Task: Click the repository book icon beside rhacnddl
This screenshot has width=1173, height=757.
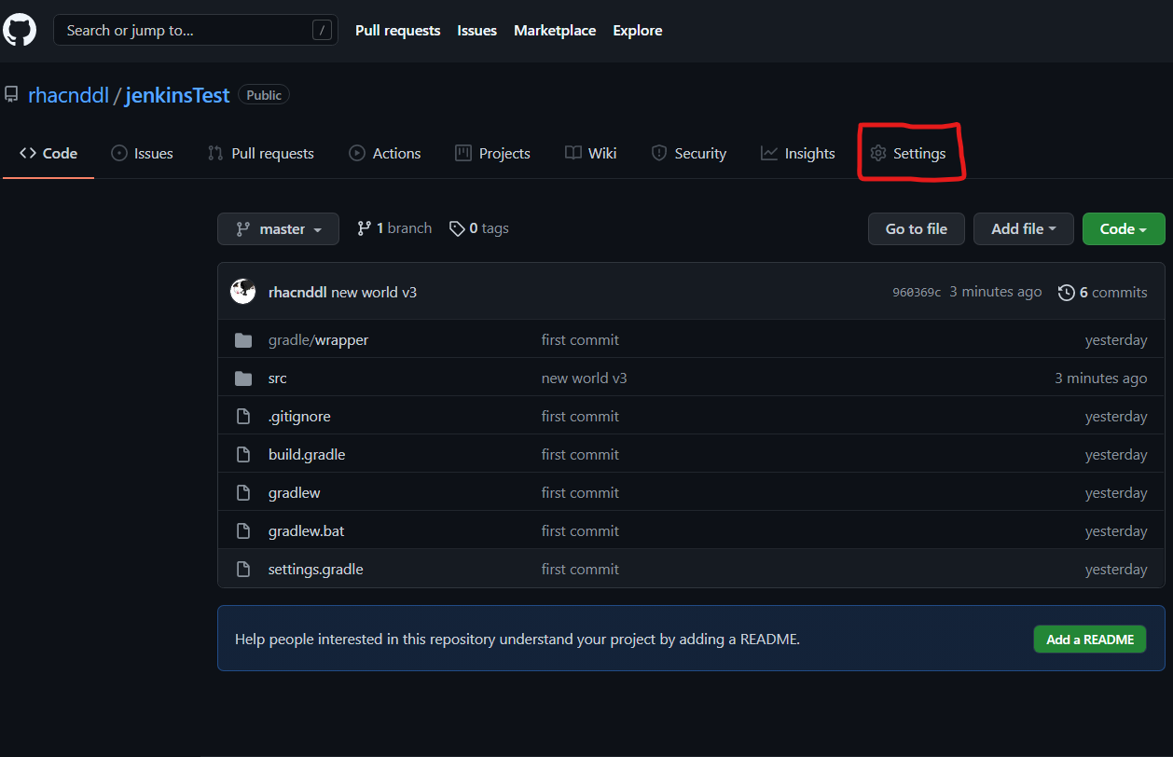Action: [11, 94]
